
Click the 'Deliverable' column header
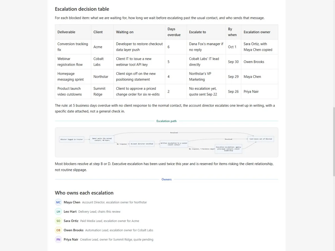point(73,32)
